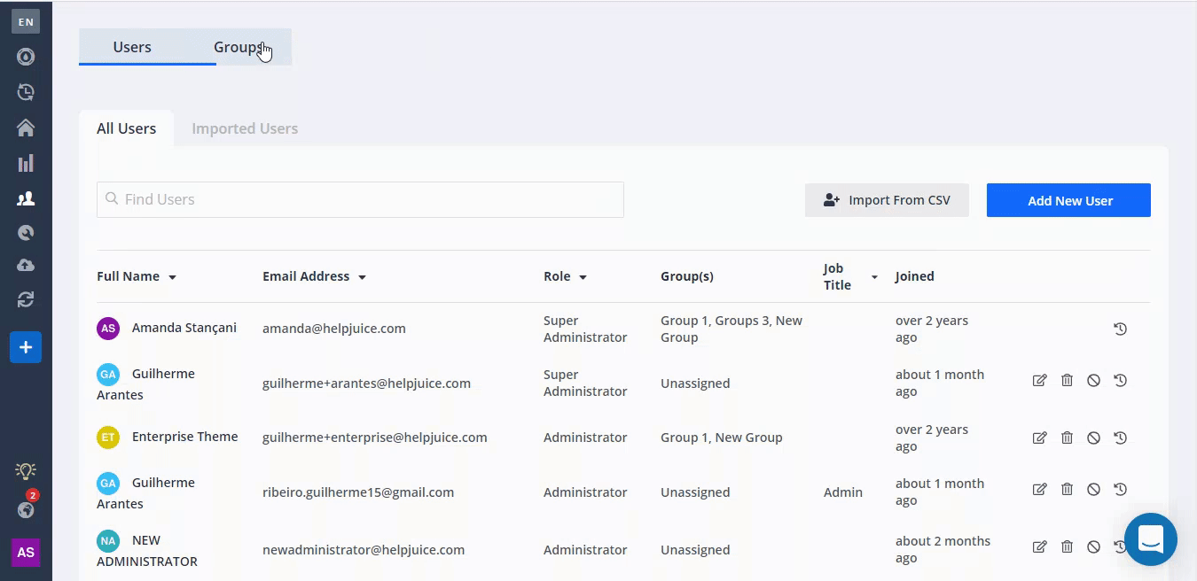Sort by Role column arrow
Screen dimensions: 1197x581
(583, 277)
